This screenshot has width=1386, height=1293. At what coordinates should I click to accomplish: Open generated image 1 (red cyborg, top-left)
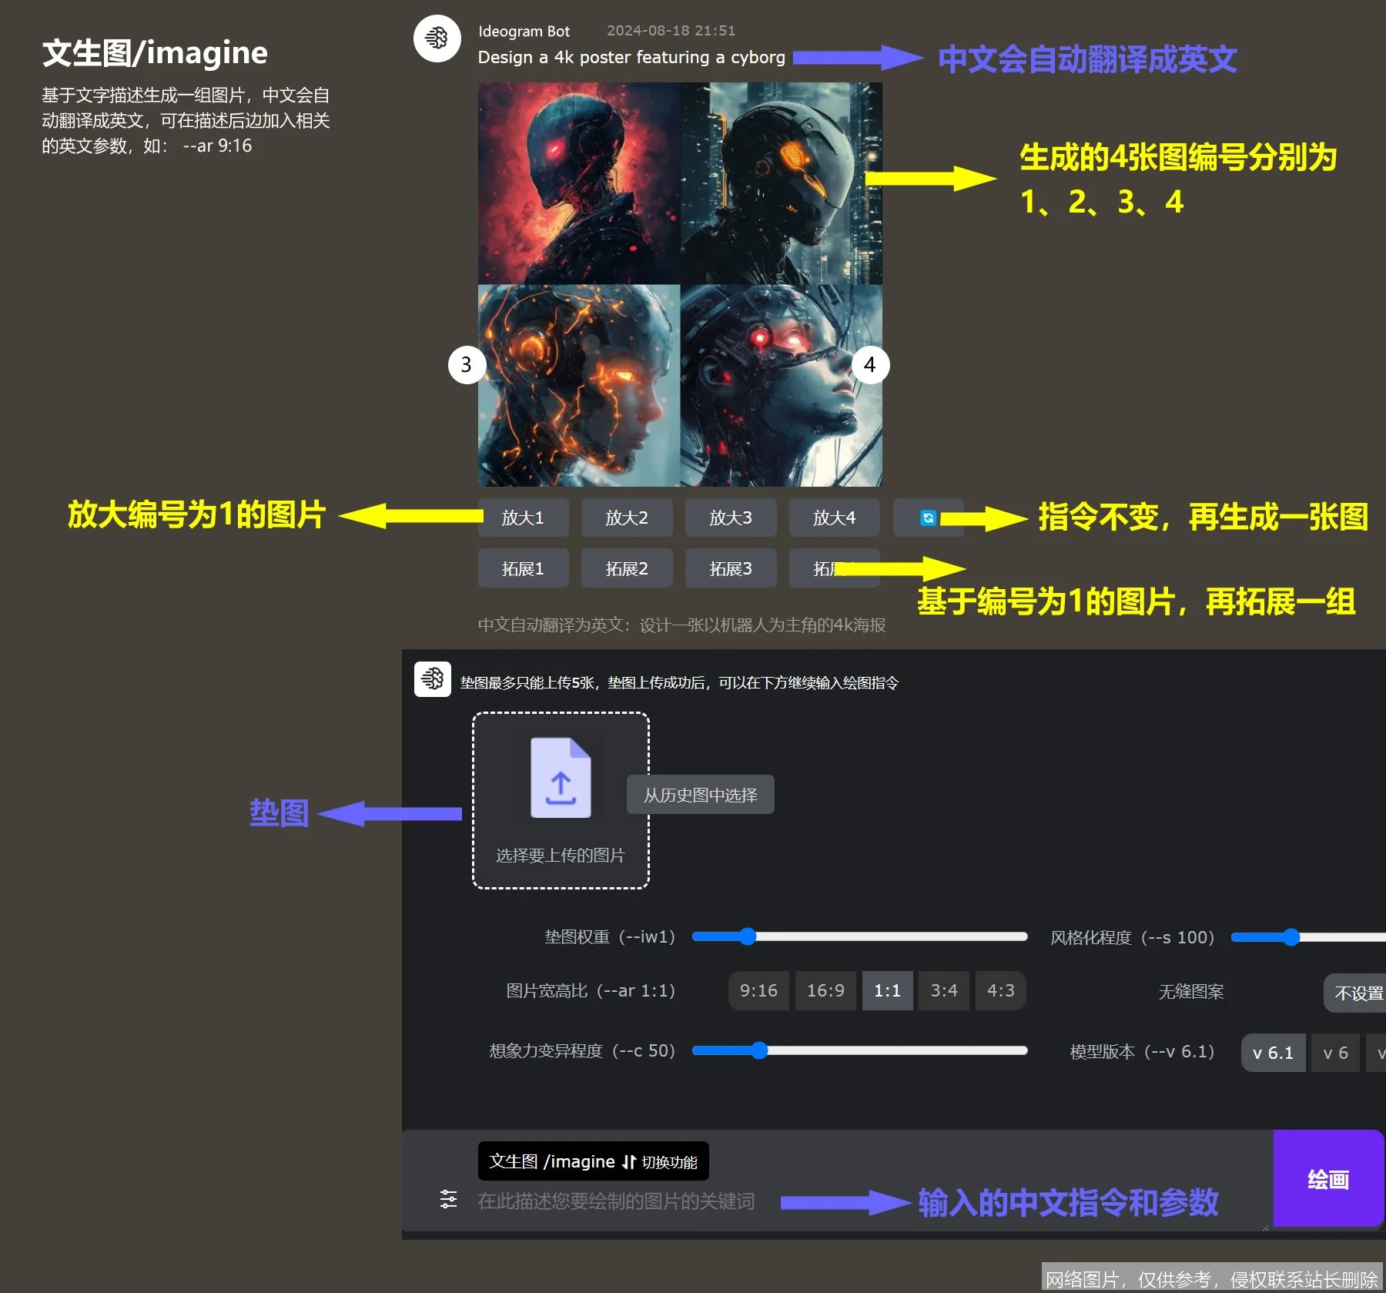579,183
